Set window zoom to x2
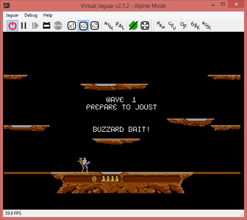This screenshot has width=247, height=220. click(x=83, y=26)
